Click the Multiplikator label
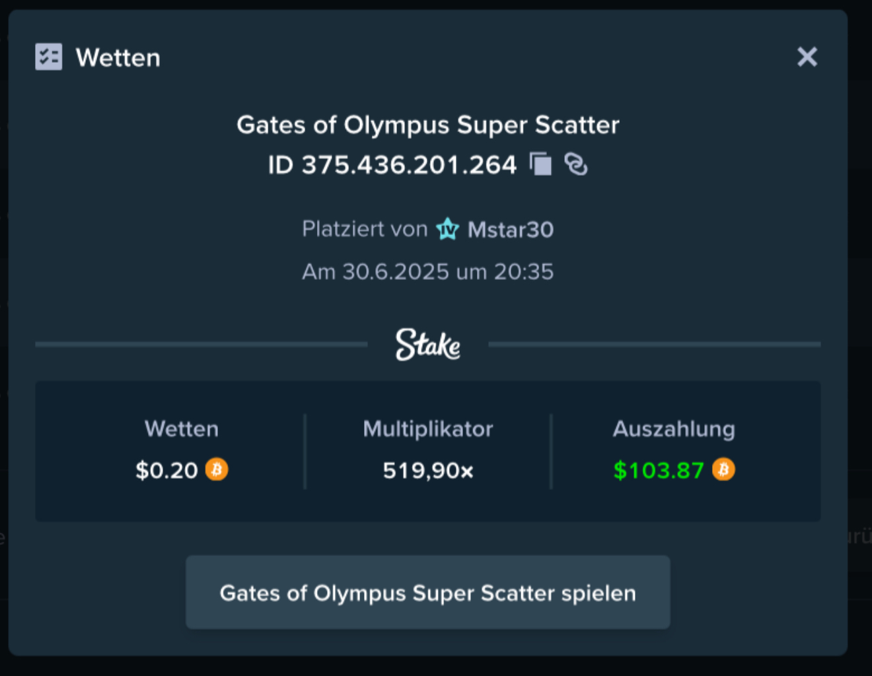The height and width of the screenshot is (676, 872). (x=428, y=429)
